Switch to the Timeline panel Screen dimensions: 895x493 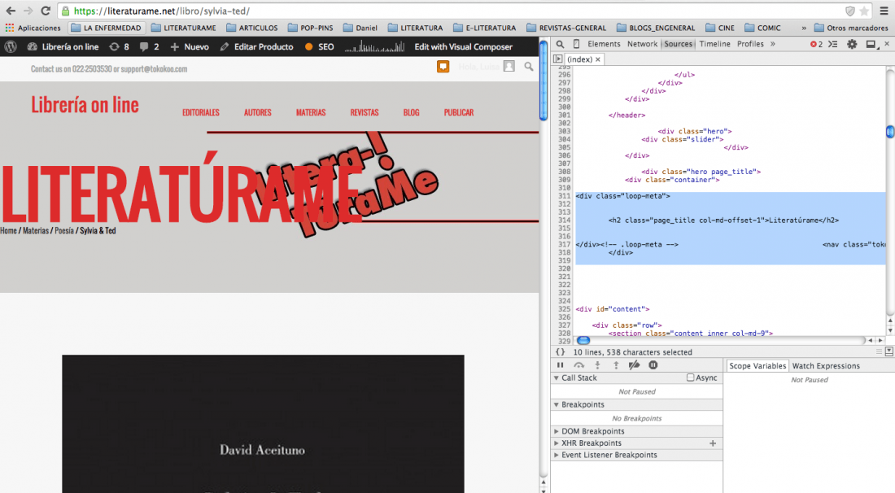pos(714,44)
